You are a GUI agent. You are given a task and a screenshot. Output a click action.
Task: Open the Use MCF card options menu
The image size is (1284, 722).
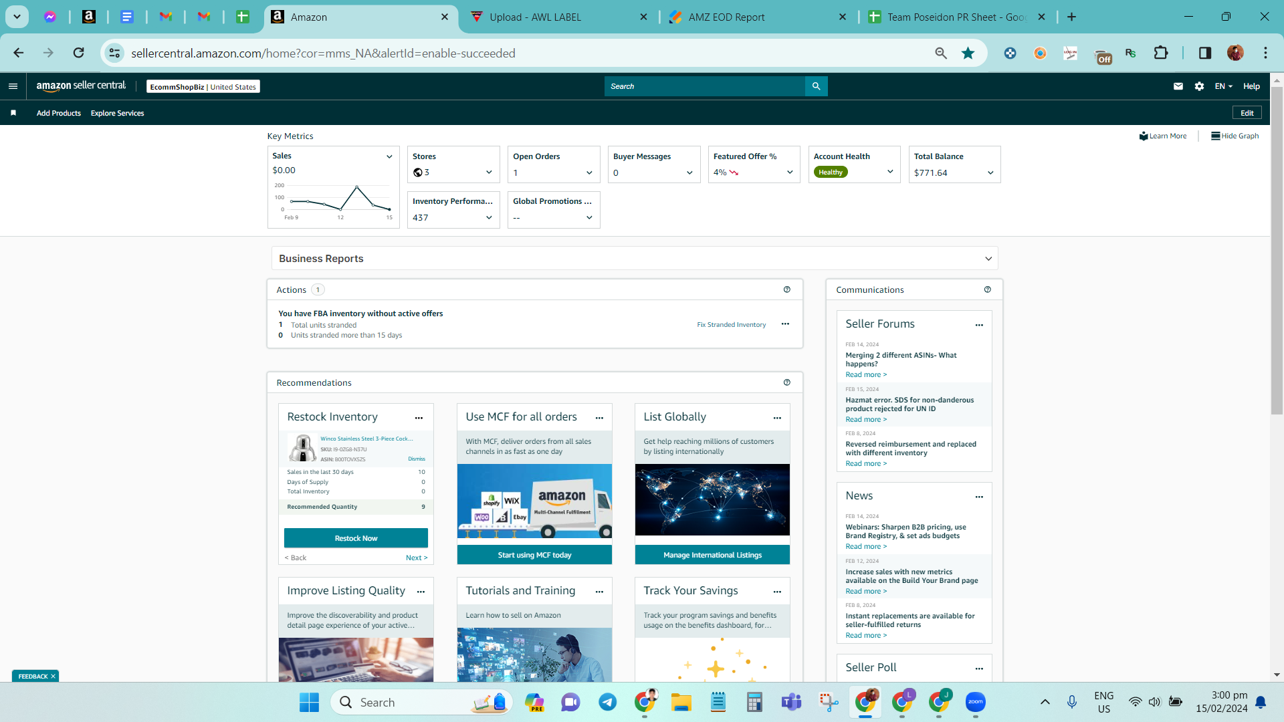coord(599,418)
